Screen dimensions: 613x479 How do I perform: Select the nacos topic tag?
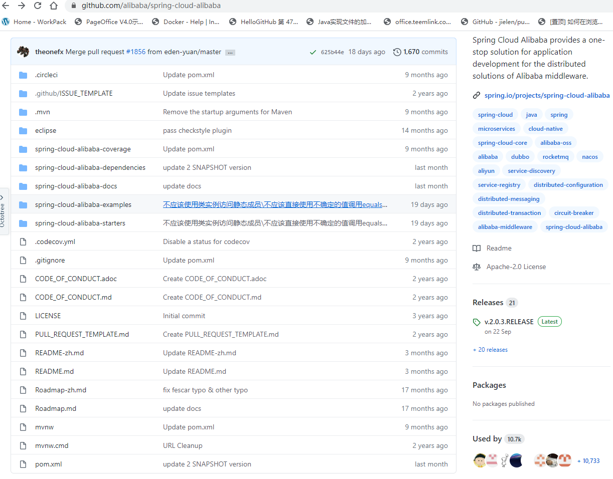tap(589, 157)
